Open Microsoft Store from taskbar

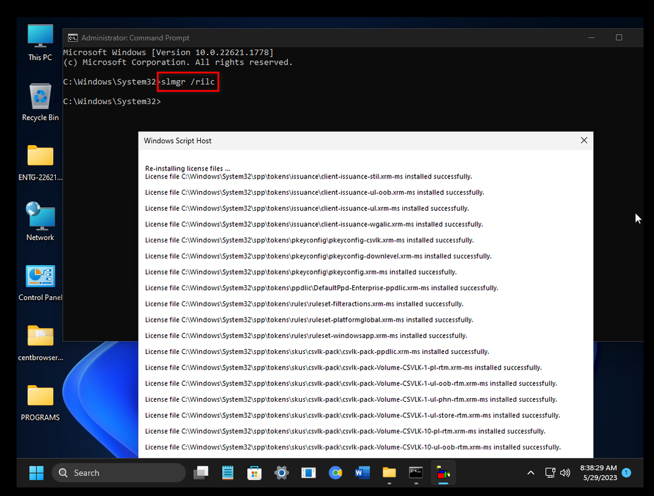point(254,472)
